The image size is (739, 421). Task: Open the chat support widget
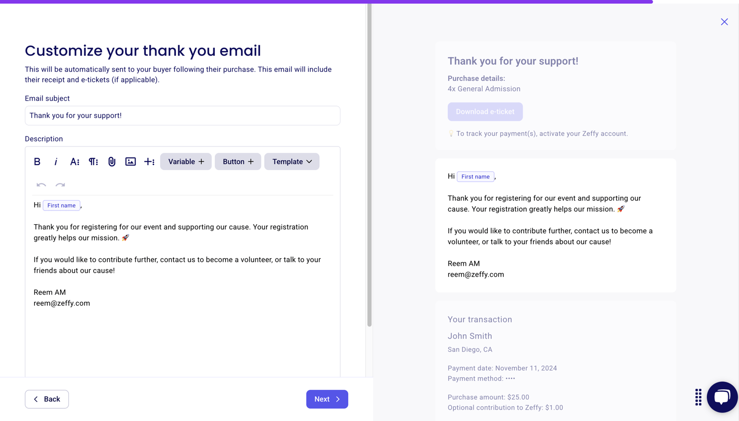pyautogui.click(x=722, y=397)
